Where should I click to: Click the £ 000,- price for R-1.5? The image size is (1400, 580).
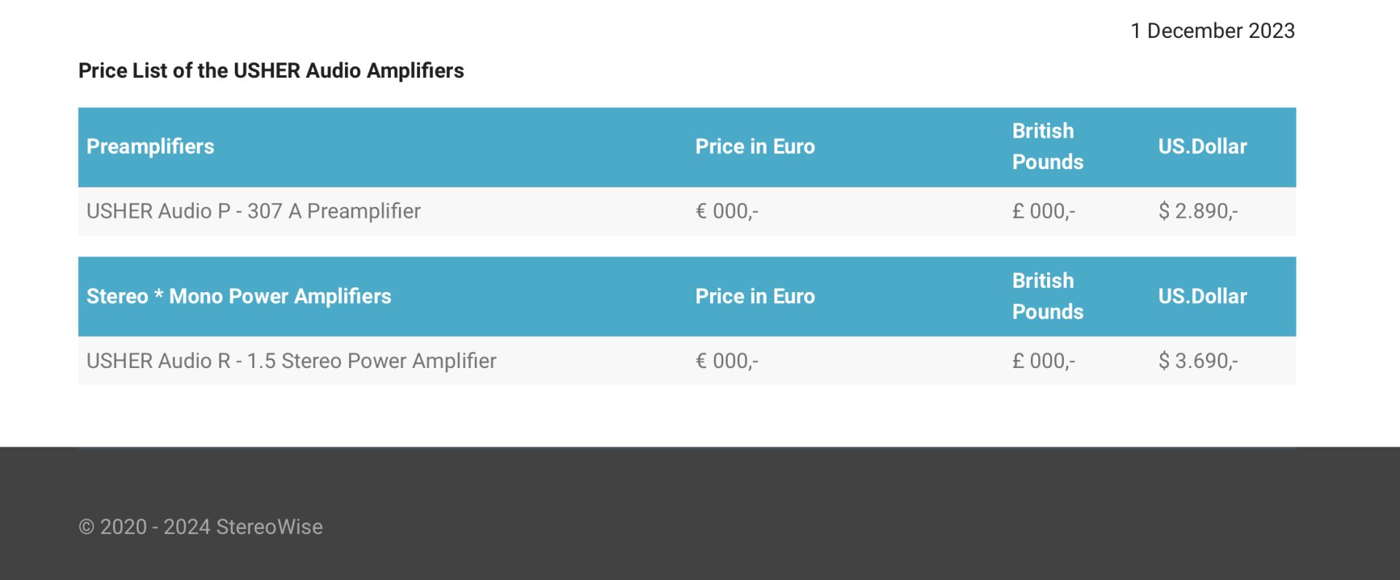(1043, 361)
